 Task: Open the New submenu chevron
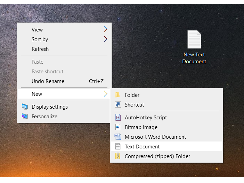tap(106, 94)
